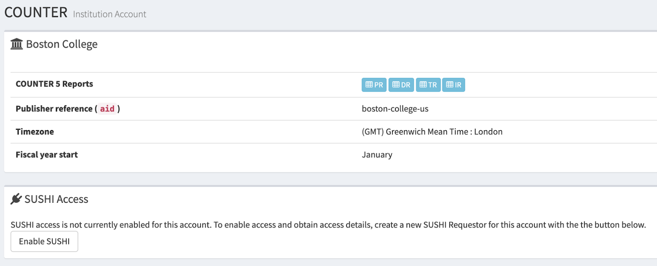Viewport: 657px width, 266px height.
Task: Click the COUNTER 5 Reports label
Action: pyautogui.click(x=54, y=84)
